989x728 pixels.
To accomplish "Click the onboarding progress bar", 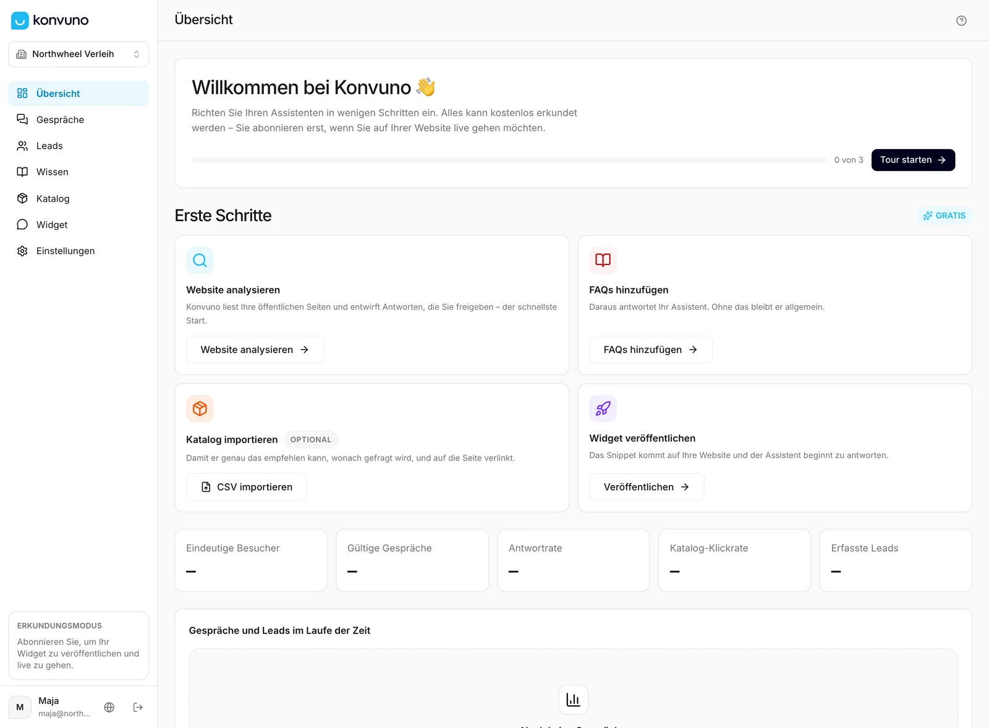I will point(509,160).
